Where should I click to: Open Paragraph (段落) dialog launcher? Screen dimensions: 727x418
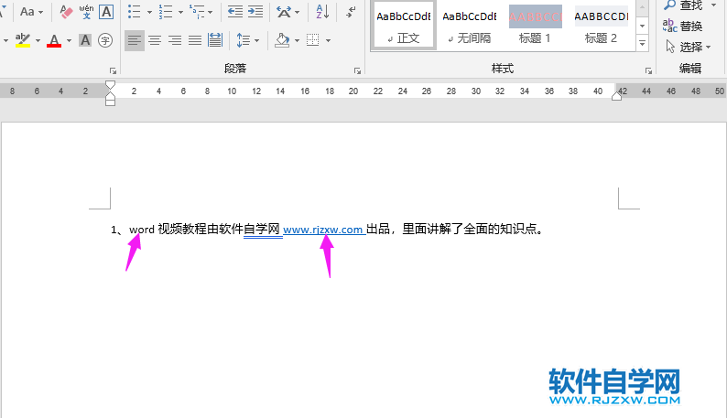(x=357, y=71)
